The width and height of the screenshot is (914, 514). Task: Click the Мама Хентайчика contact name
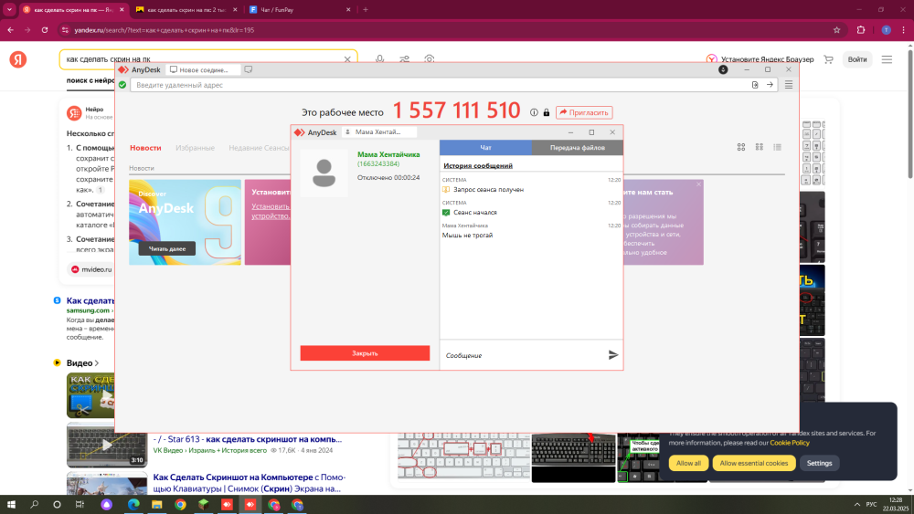click(x=388, y=154)
